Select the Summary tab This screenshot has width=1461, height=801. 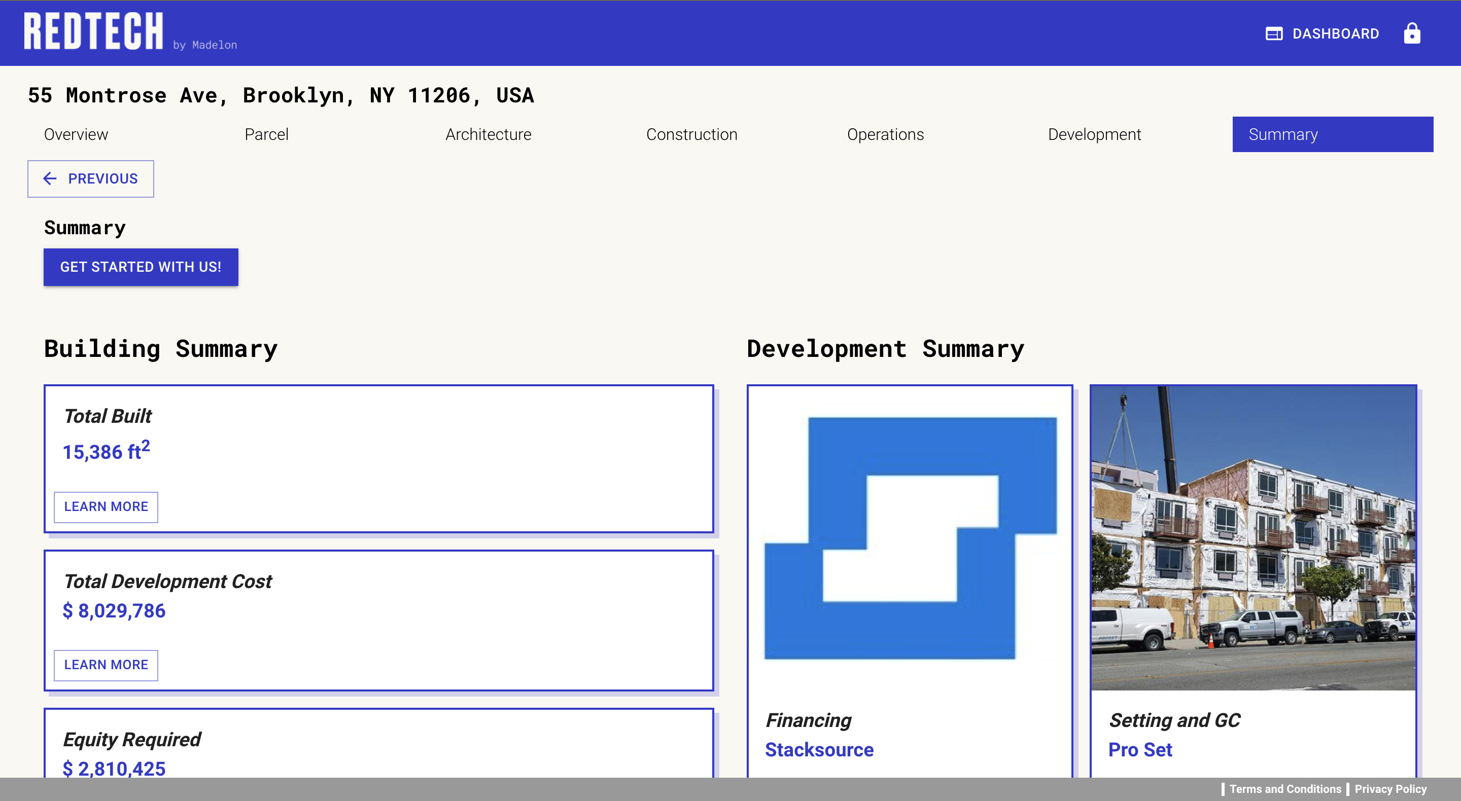tap(1332, 134)
